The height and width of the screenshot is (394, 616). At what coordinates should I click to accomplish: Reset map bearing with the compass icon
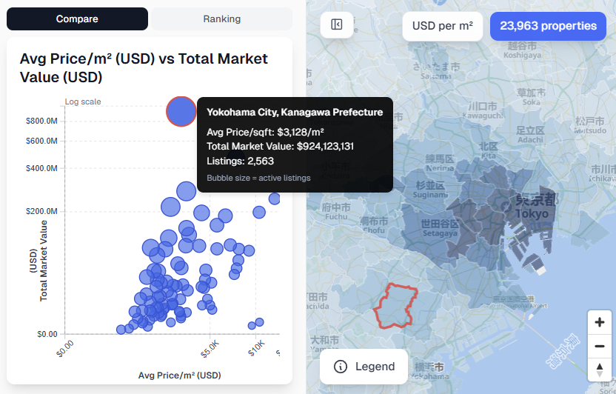pos(600,370)
